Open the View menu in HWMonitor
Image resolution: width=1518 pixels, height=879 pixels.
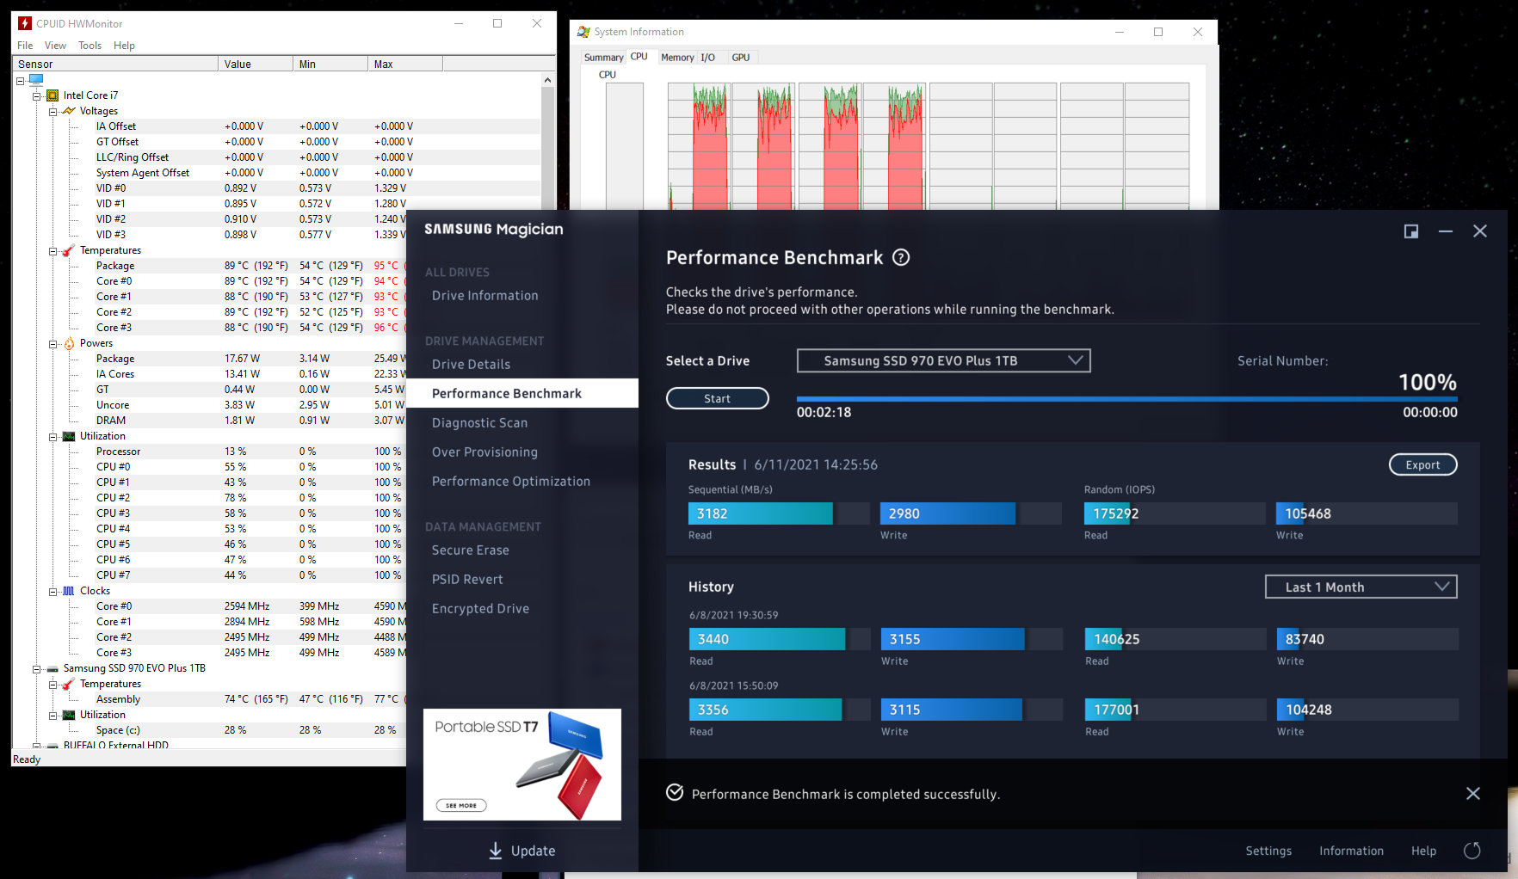(x=55, y=46)
